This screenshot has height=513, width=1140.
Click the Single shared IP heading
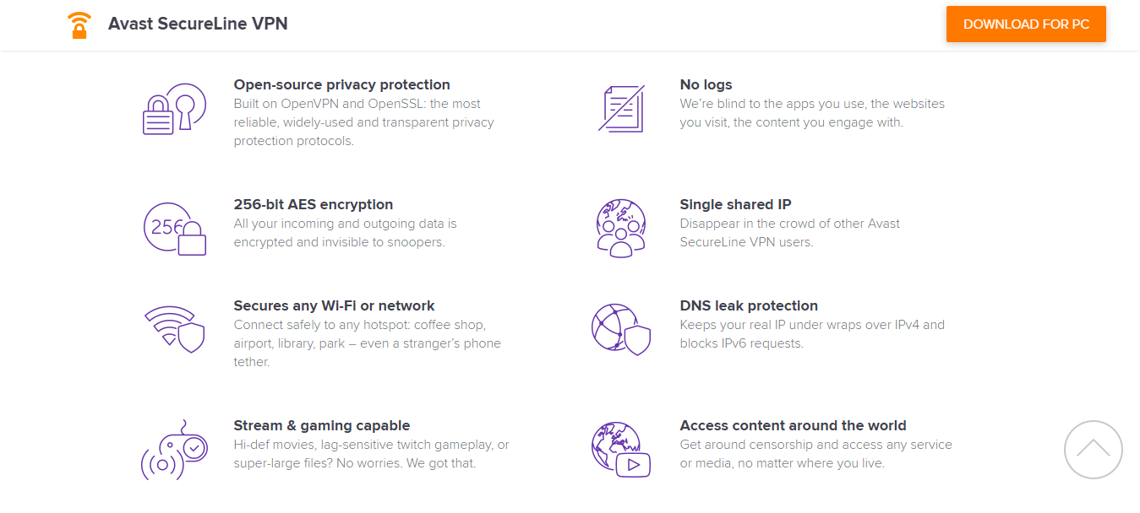(735, 204)
